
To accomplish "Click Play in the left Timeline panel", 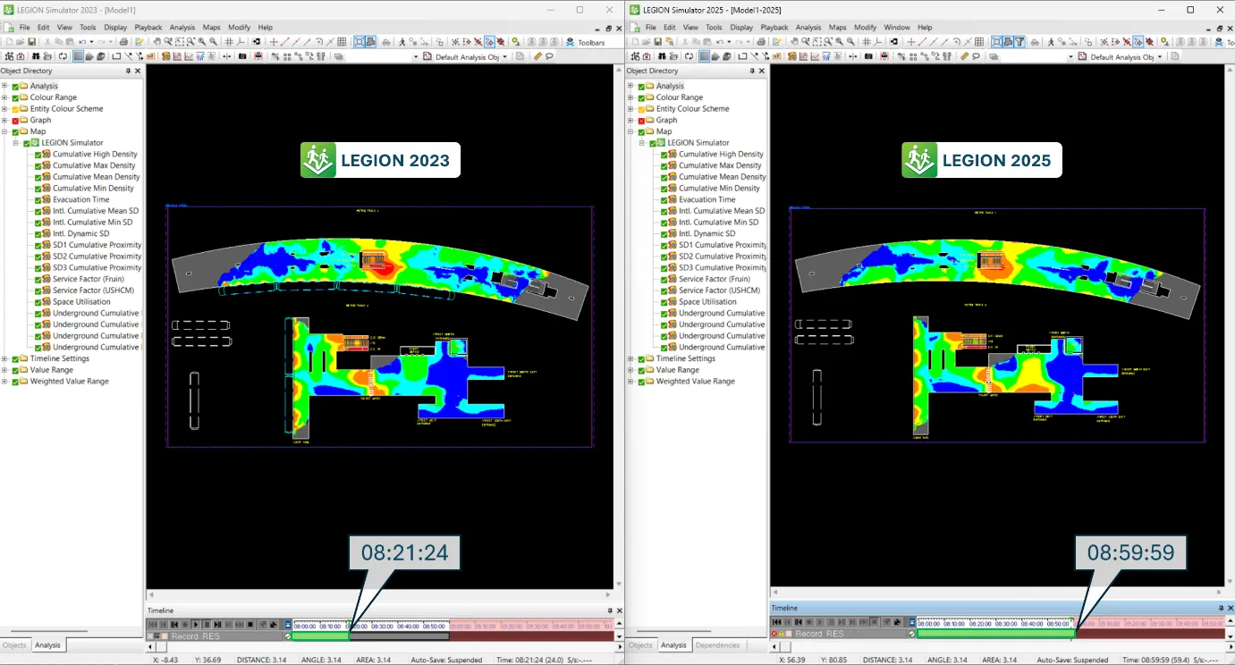I will 196,624.
